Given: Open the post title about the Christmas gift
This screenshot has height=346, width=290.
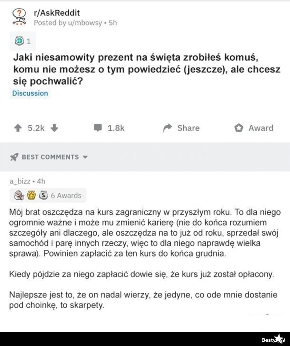Looking at the screenshot, I should pos(146,69).
